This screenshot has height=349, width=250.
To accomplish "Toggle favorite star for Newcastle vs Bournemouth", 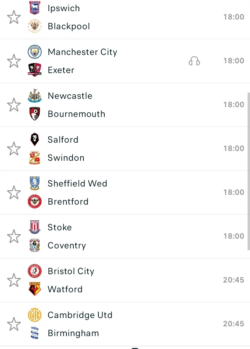I will click(14, 105).
